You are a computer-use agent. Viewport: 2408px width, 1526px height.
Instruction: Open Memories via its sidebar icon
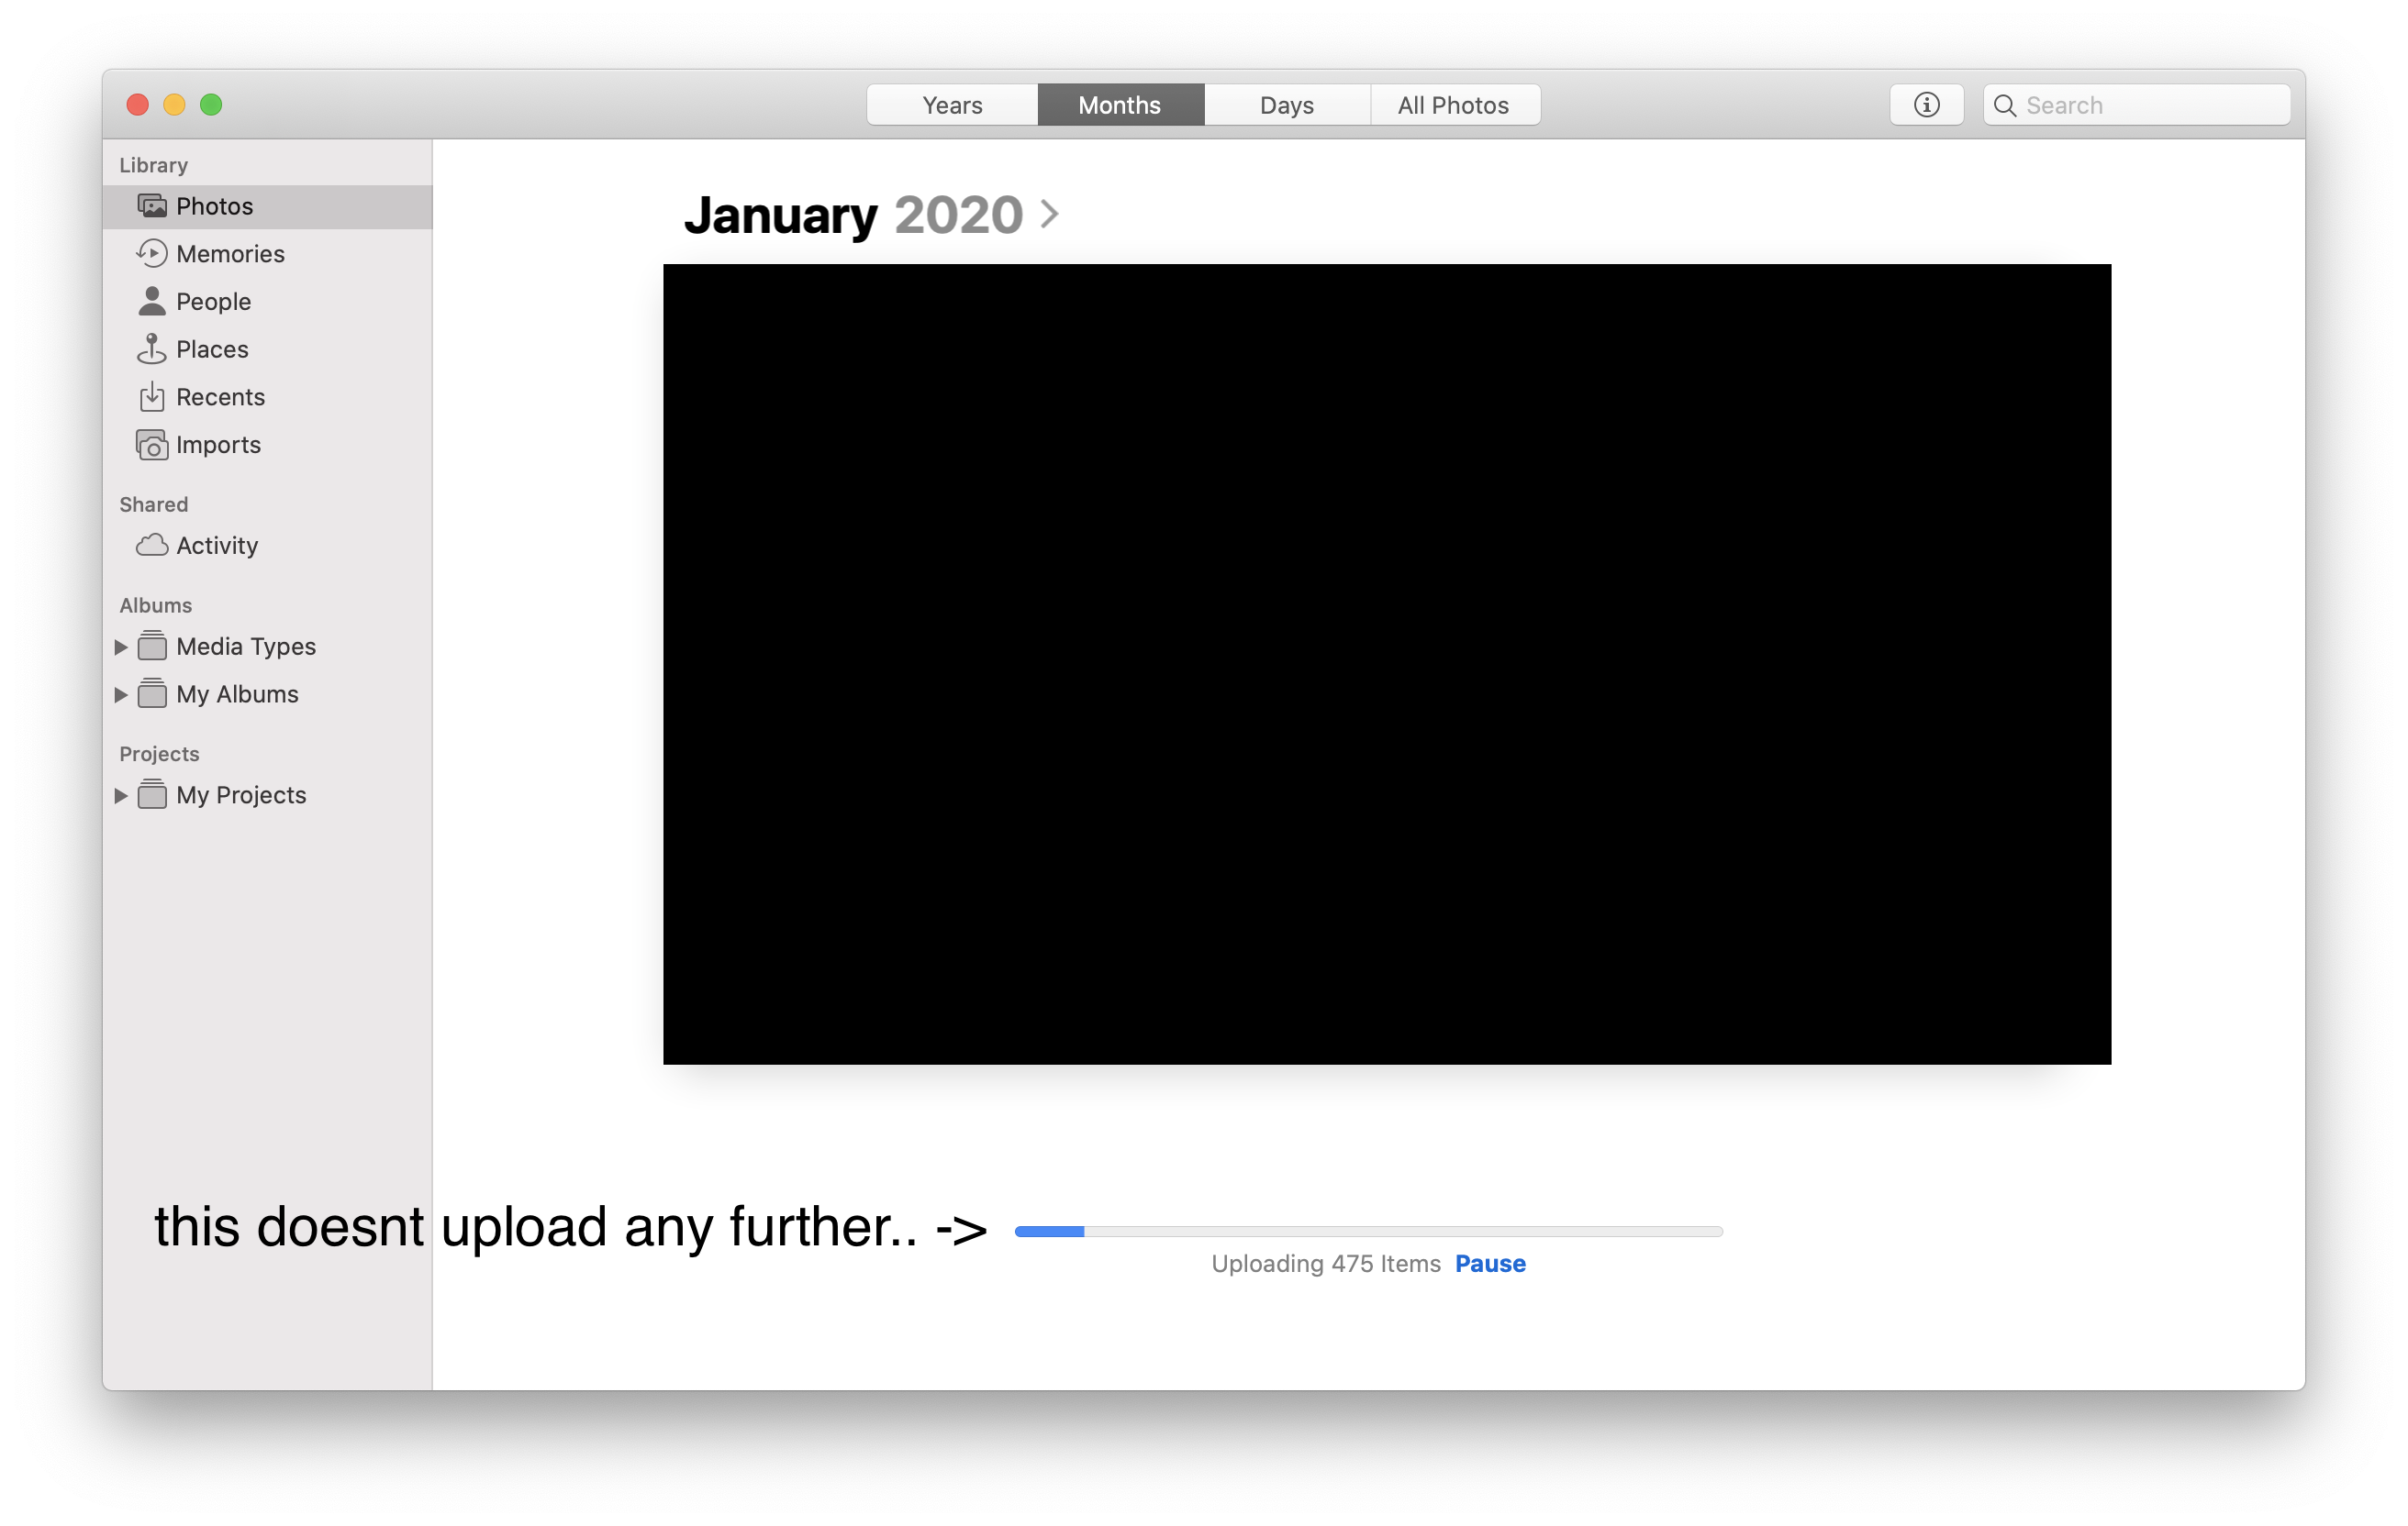[x=152, y=254]
